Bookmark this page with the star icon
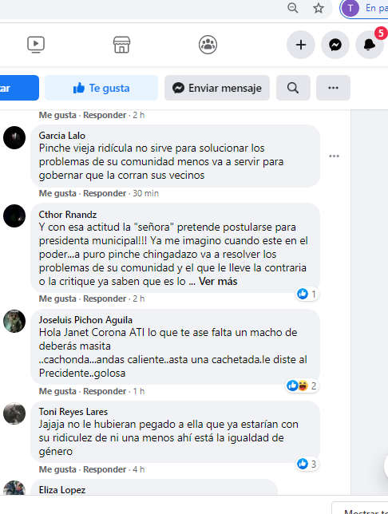This screenshot has width=388, height=514. pos(318,8)
